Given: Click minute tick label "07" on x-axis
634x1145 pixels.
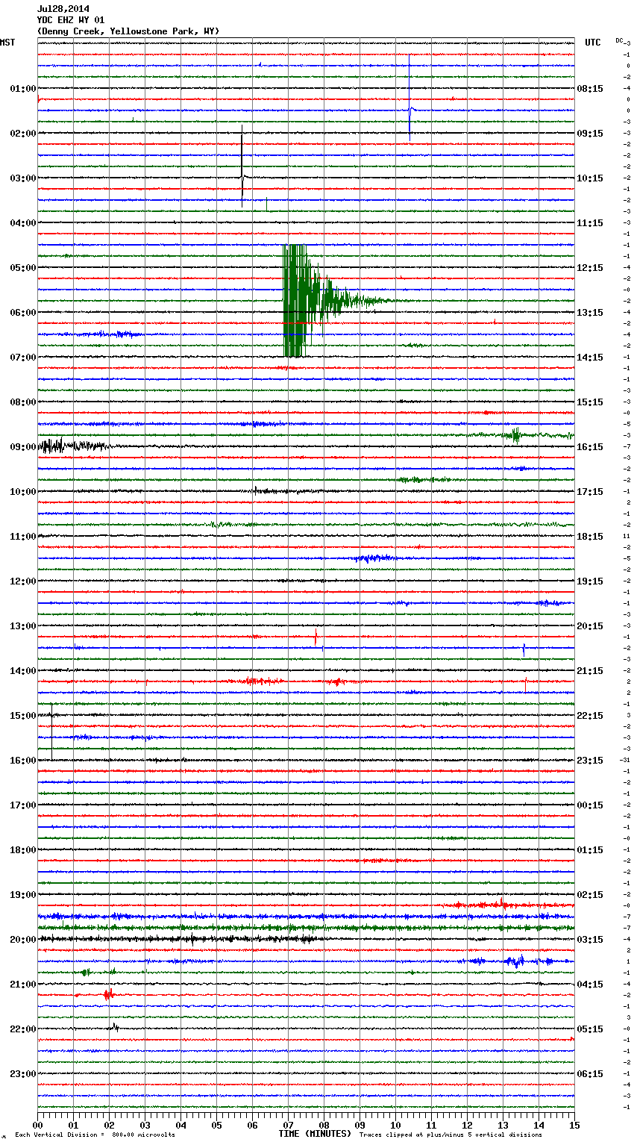Looking at the screenshot, I should 289,1125.
